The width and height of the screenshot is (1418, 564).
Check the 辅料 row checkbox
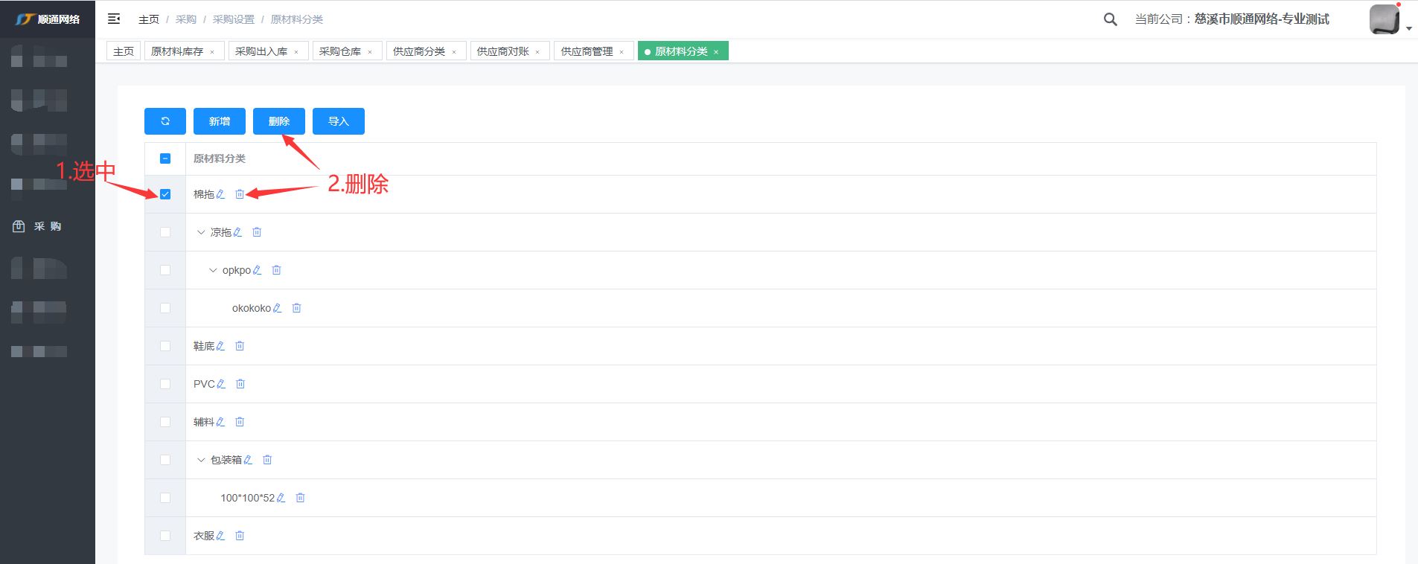click(165, 422)
